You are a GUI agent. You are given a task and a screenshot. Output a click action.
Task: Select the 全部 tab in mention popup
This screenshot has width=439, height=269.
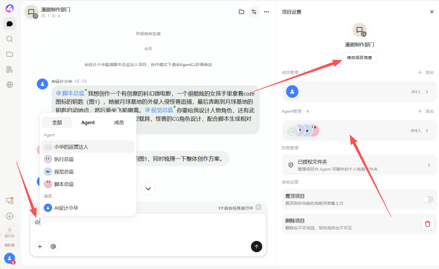click(x=57, y=122)
